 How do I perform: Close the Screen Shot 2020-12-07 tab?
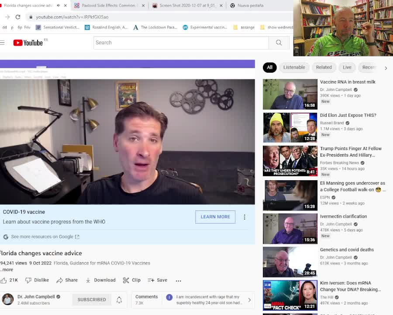(x=221, y=6)
